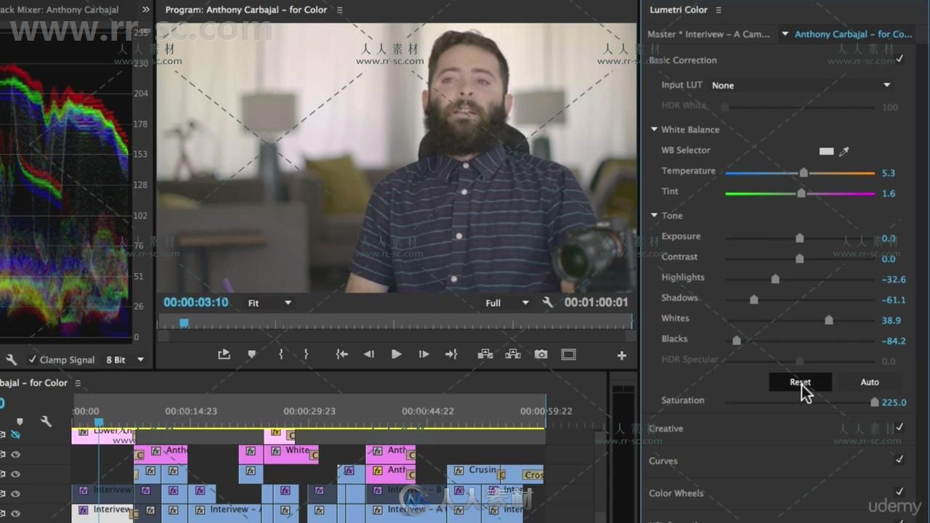Click the full-frame rectangle icon beside the camera
This screenshot has width=930, height=523.
[569, 354]
